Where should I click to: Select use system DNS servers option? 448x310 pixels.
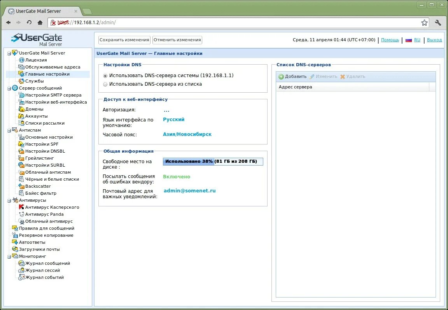tap(105, 76)
